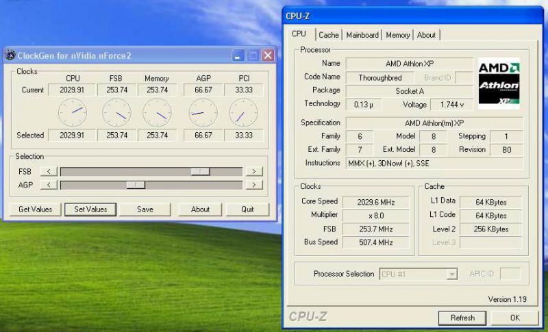548x332 pixels.
Task: Increase FSB with the right arrow
Action: click(254, 171)
